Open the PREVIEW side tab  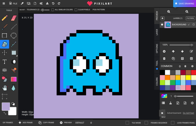(157, 16)
